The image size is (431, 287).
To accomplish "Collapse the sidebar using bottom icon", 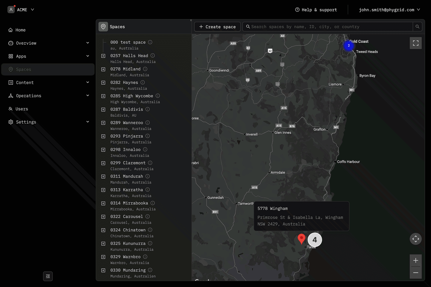I will click(48, 276).
